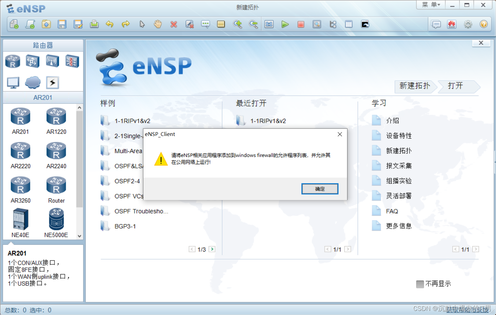The width and height of the screenshot is (496, 315).
Task: Click the save topology floppy icon
Action: click(62, 24)
